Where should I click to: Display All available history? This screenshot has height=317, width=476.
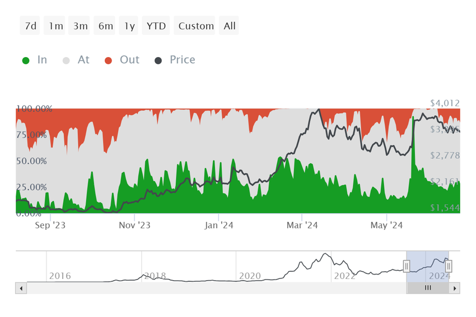point(229,26)
